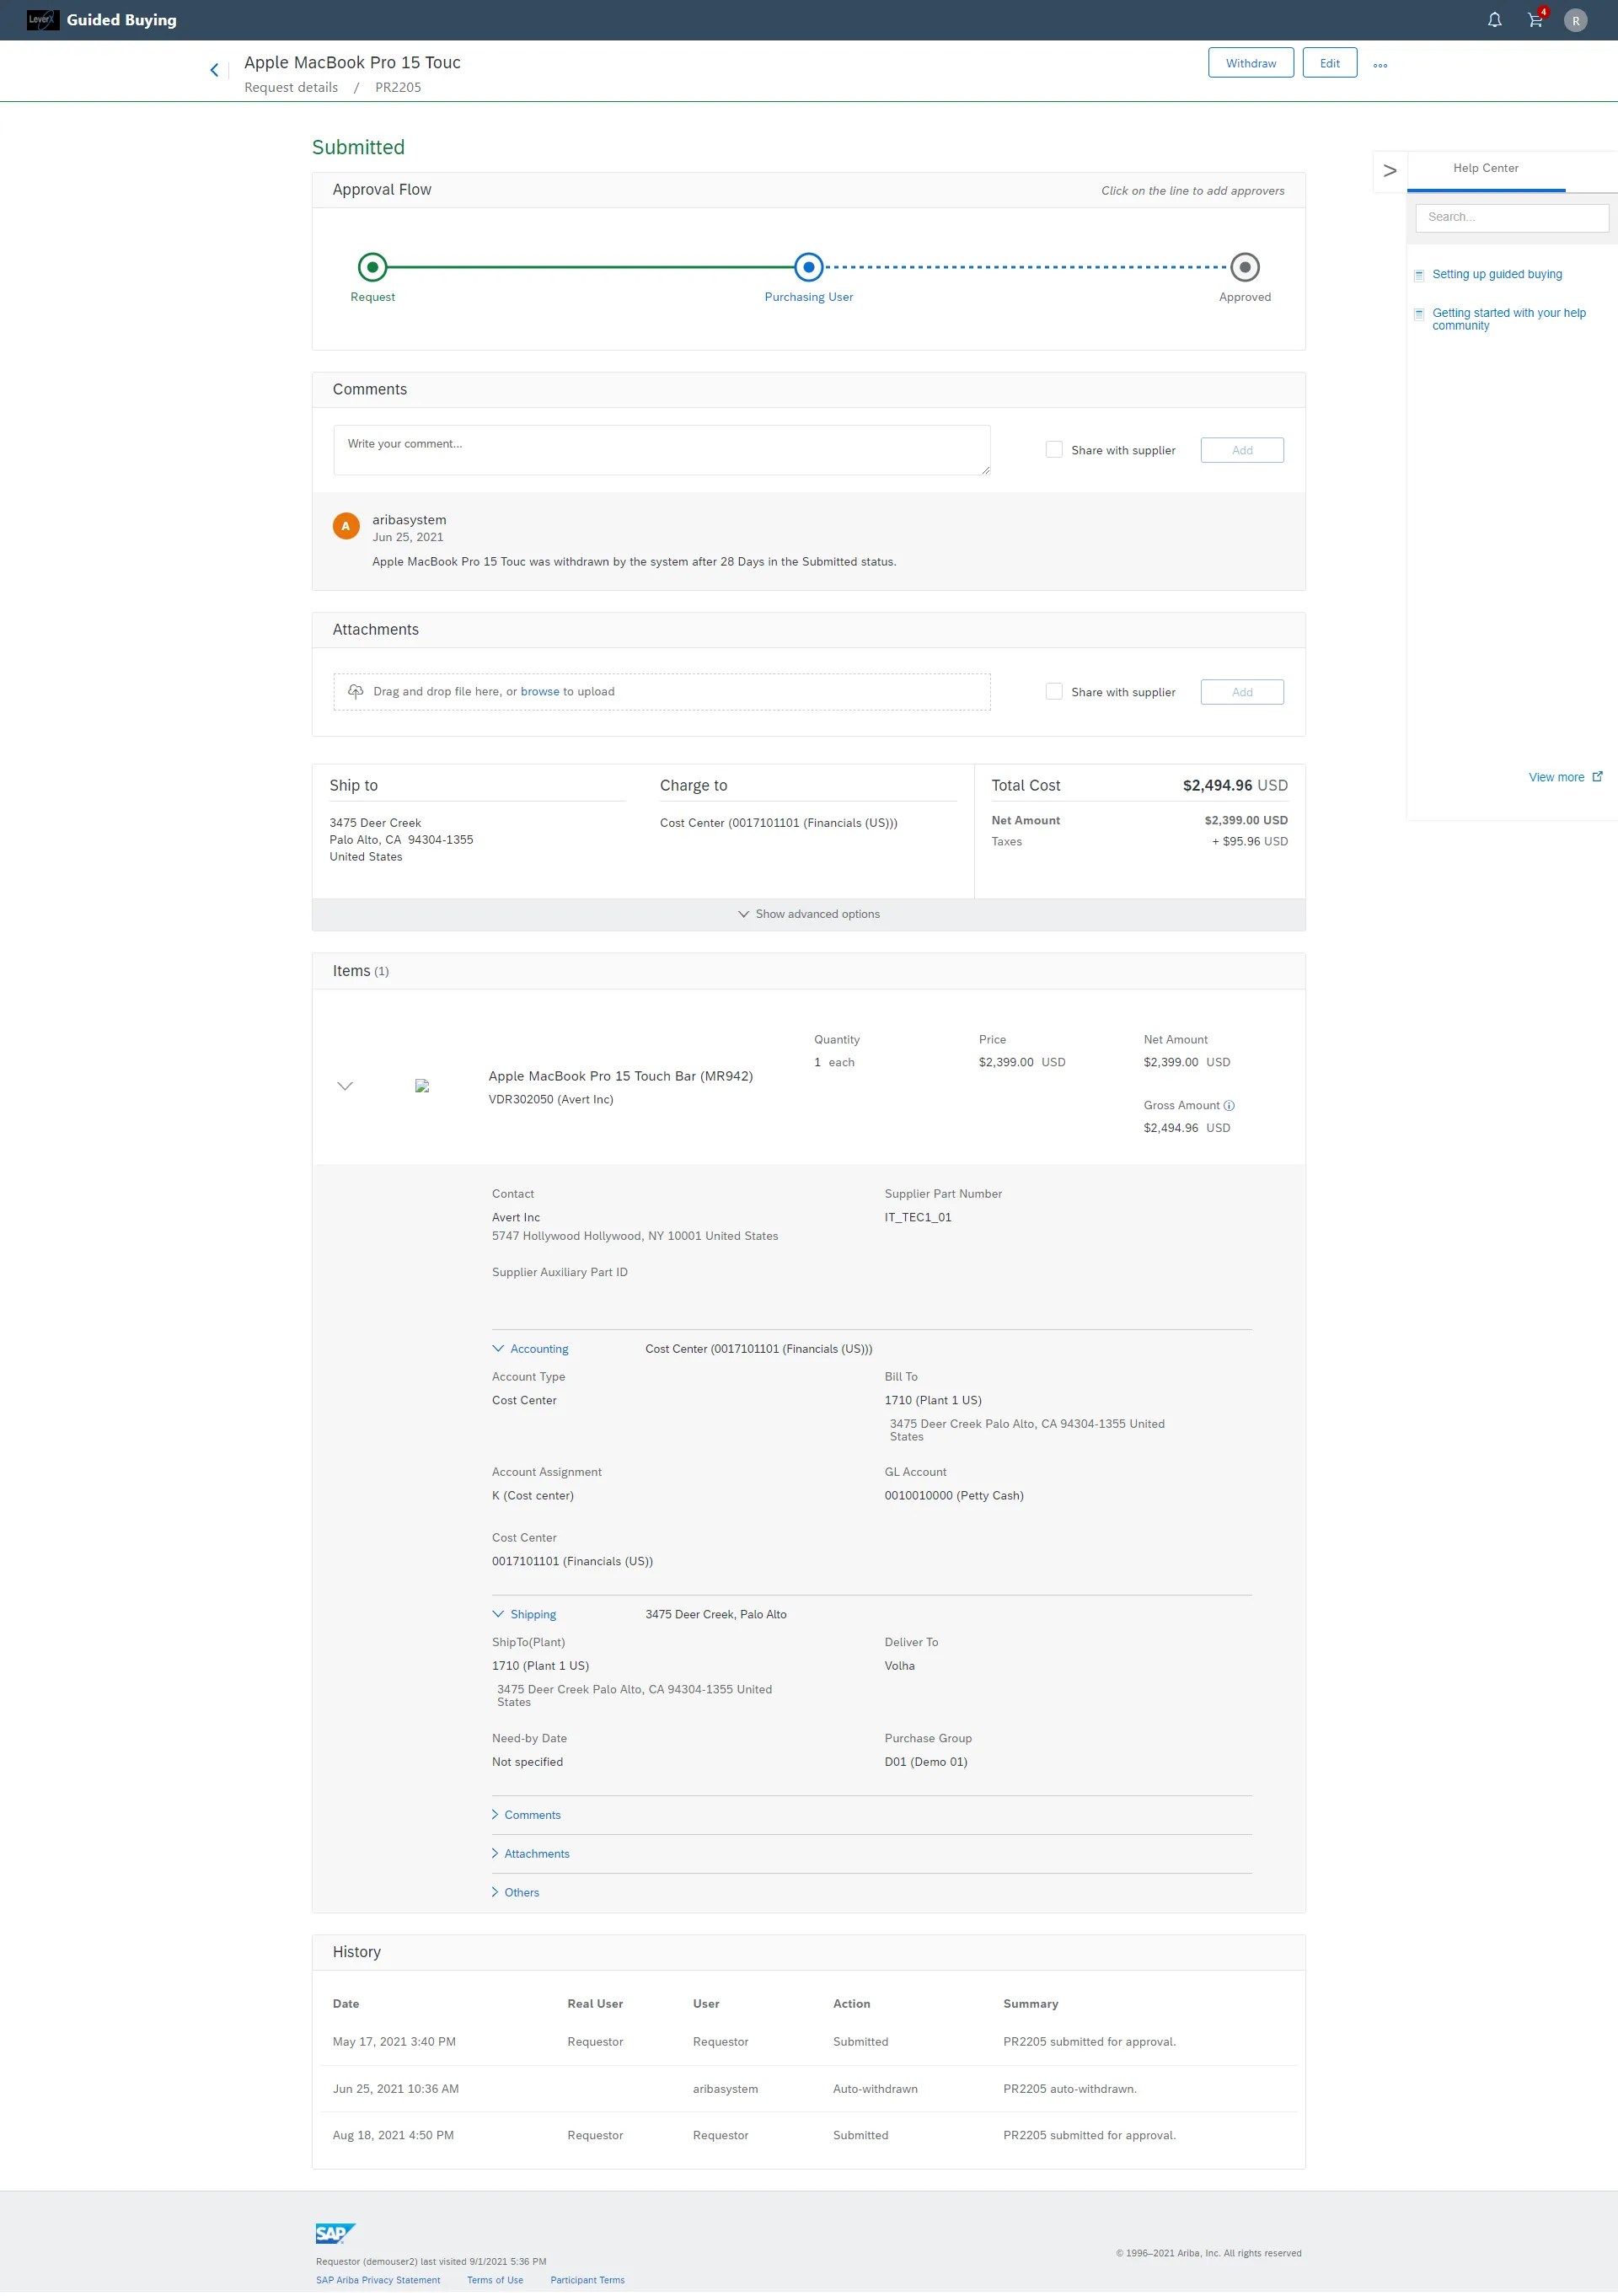
Task: Toggle the Share with supplier checkbox for comments
Action: click(x=1053, y=450)
